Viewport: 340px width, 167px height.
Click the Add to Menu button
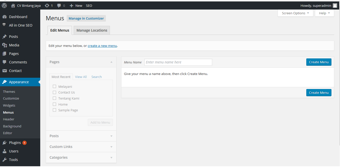[100, 122]
